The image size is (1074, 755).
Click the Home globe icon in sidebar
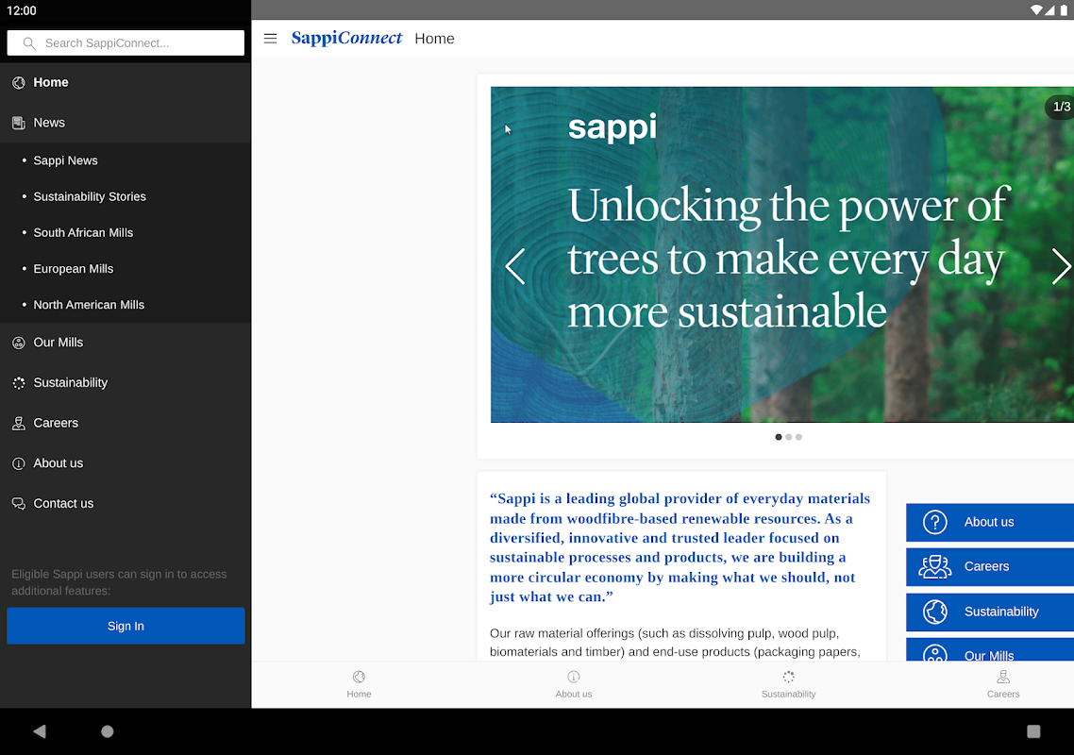click(x=19, y=83)
